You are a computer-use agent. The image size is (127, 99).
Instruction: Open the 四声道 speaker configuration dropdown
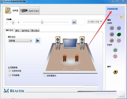20,41
